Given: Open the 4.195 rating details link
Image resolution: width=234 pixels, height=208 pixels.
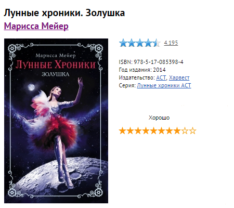Looking at the screenshot, I should pyautogui.click(x=171, y=43).
